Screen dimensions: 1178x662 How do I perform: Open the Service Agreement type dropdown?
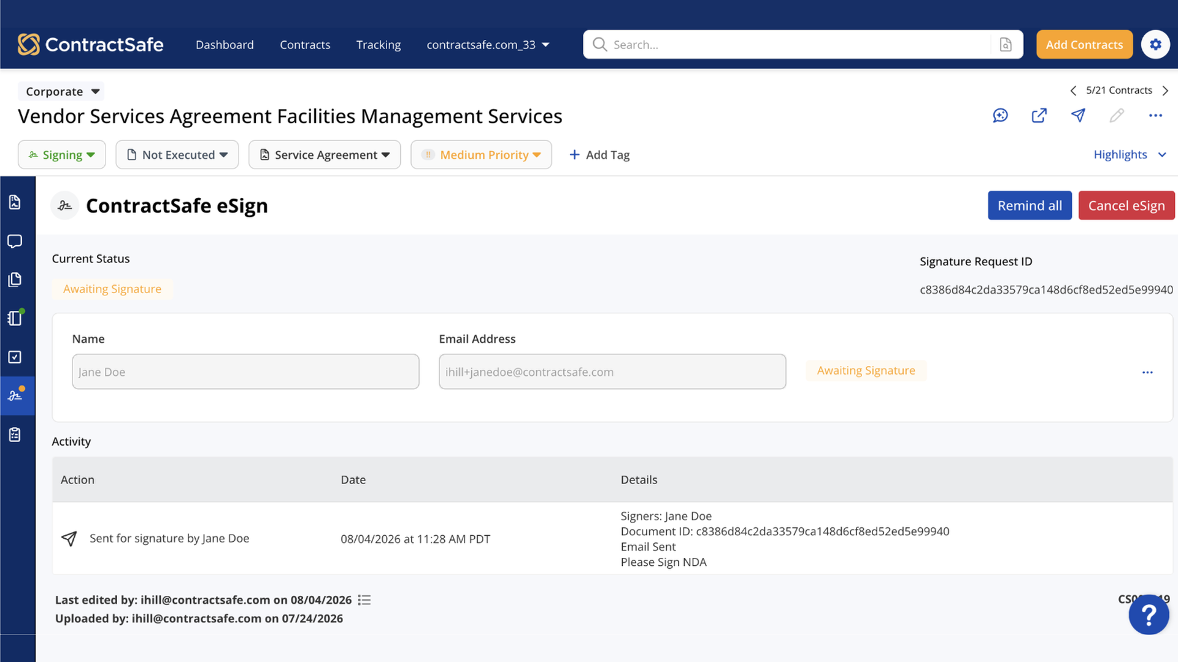click(325, 155)
